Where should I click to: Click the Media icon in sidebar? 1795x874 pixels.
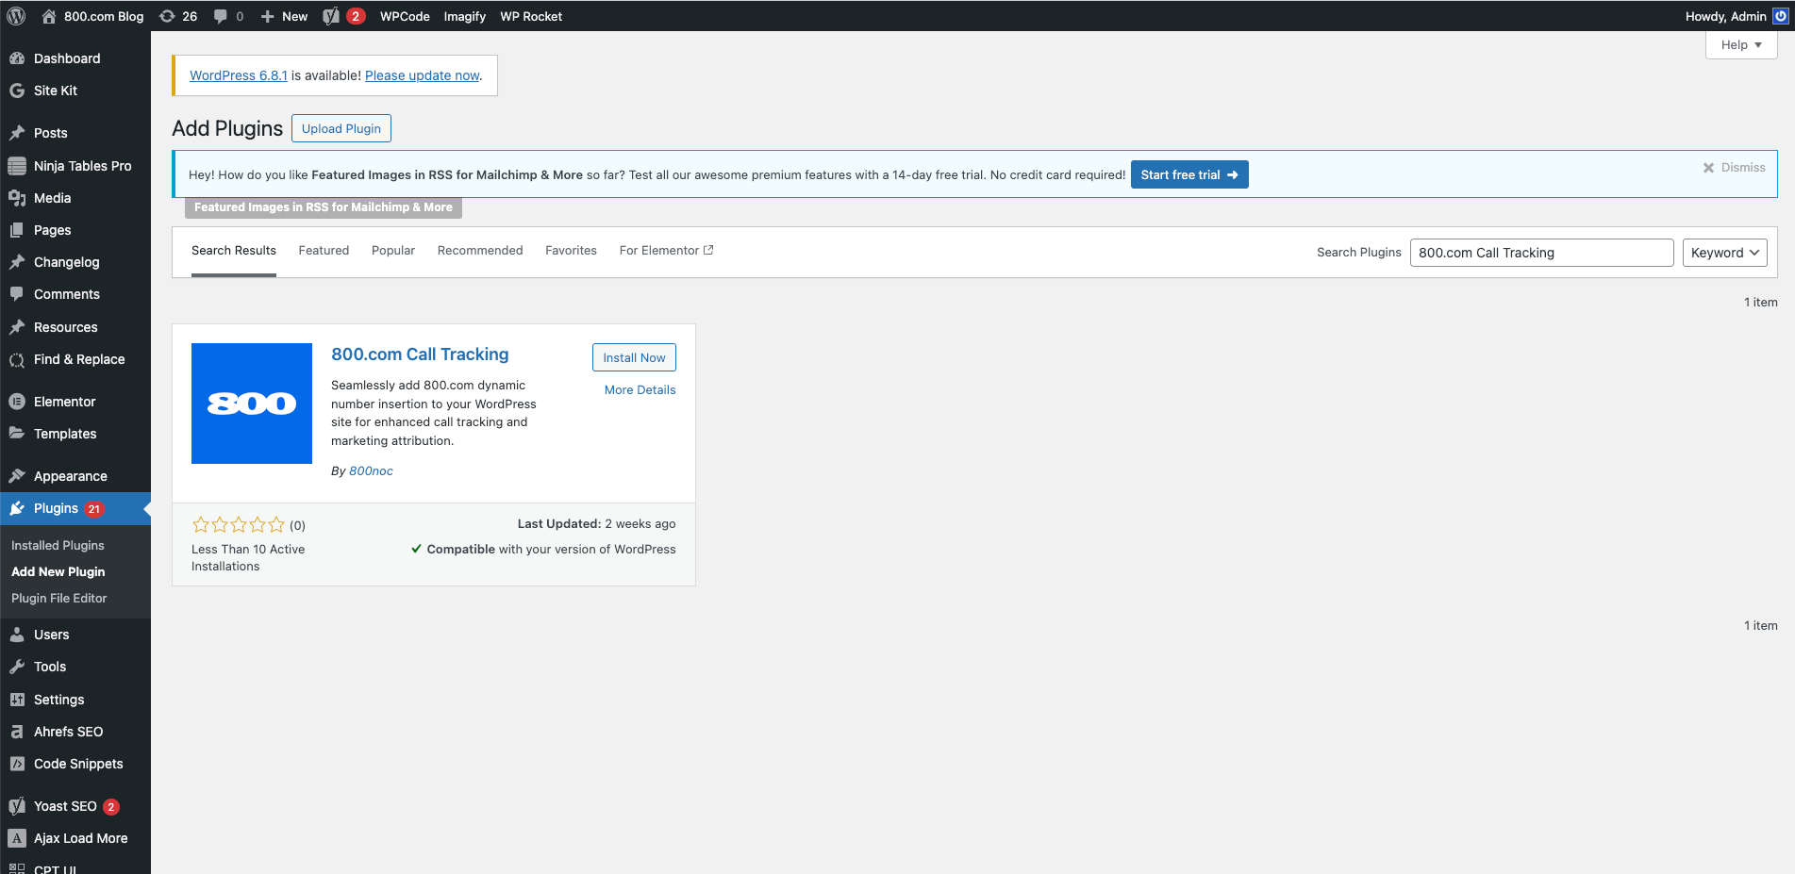pos(17,198)
